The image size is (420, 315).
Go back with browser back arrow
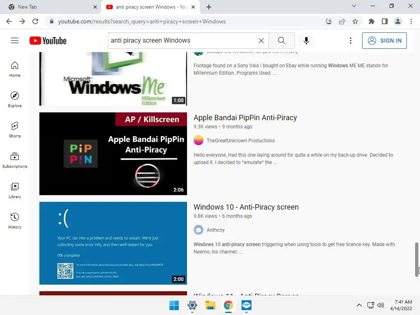9,21
